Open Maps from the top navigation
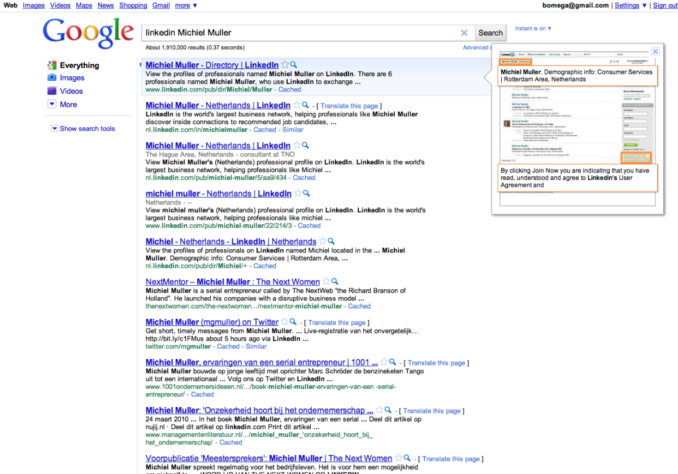The height and width of the screenshot is (474, 678). click(x=84, y=5)
